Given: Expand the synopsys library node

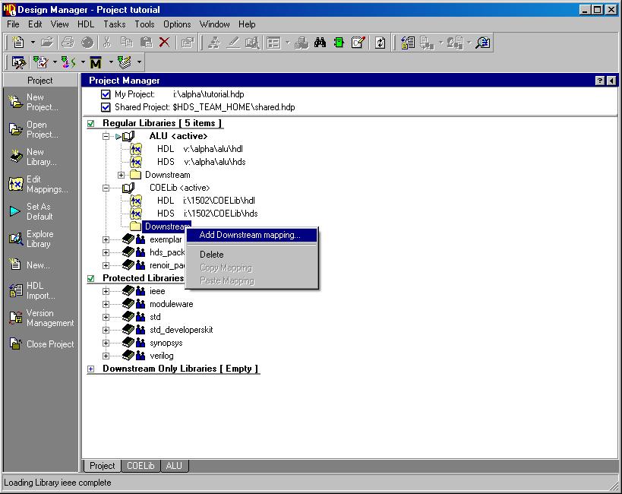Looking at the screenshot, I should coord(106,343).
